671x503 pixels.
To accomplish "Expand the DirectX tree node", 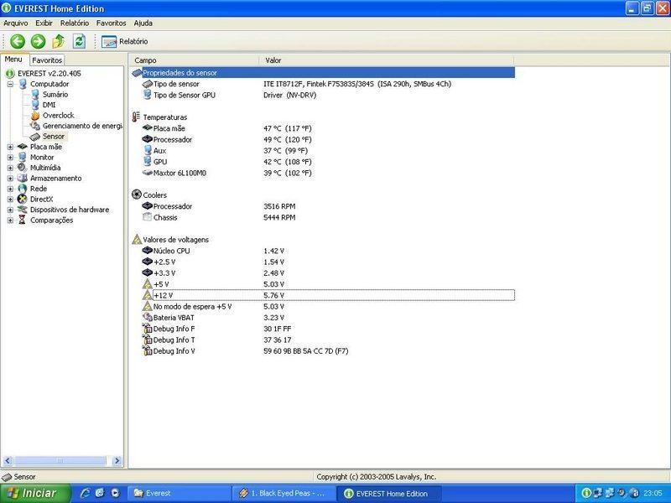I will (10, 200).
